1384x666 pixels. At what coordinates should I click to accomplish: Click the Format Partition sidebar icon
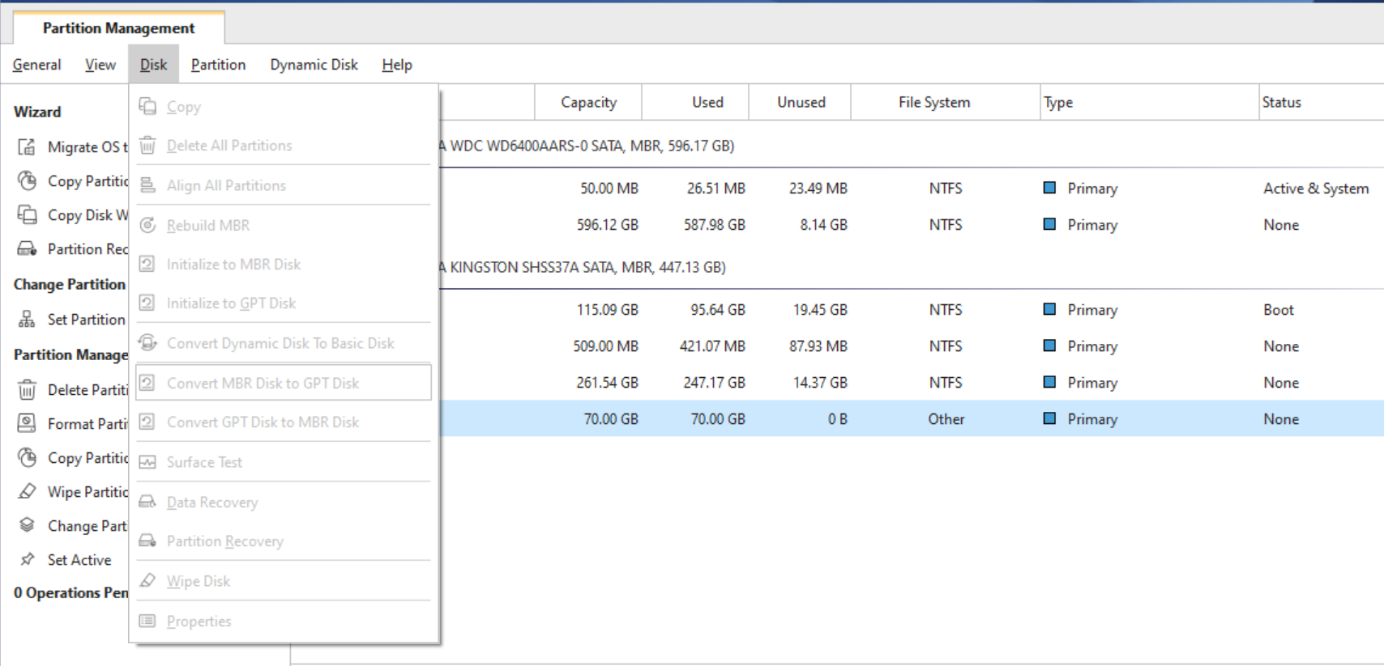tap(27, 423)
